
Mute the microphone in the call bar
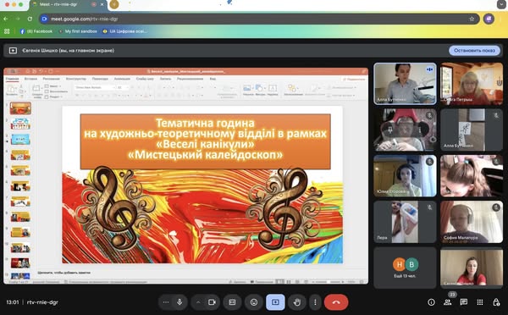[179, 302]
